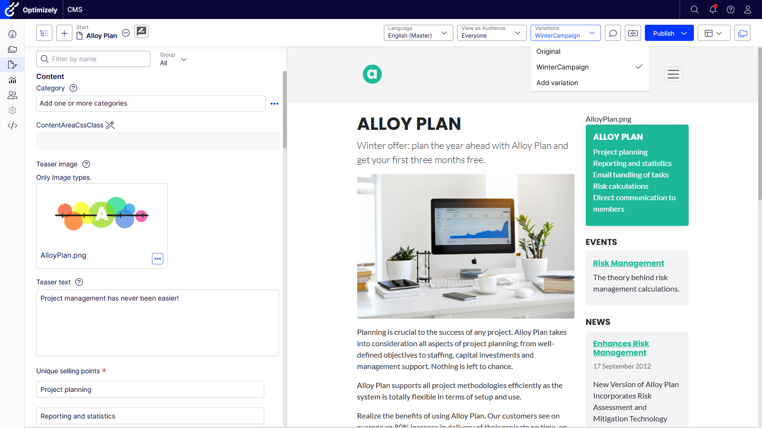Click the preview pane scrollbar
The height and width of the screenshot is (428, 762).
(760, 124)
